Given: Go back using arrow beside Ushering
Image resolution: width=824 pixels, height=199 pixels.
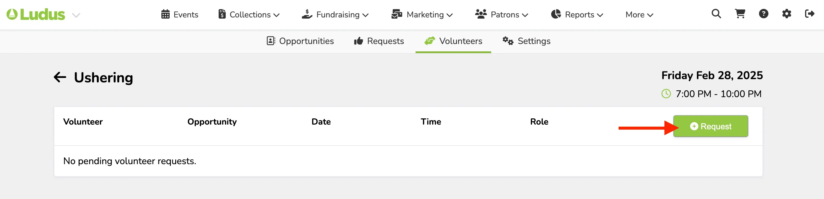Looking at the screenshot, I should click(60, 77).
